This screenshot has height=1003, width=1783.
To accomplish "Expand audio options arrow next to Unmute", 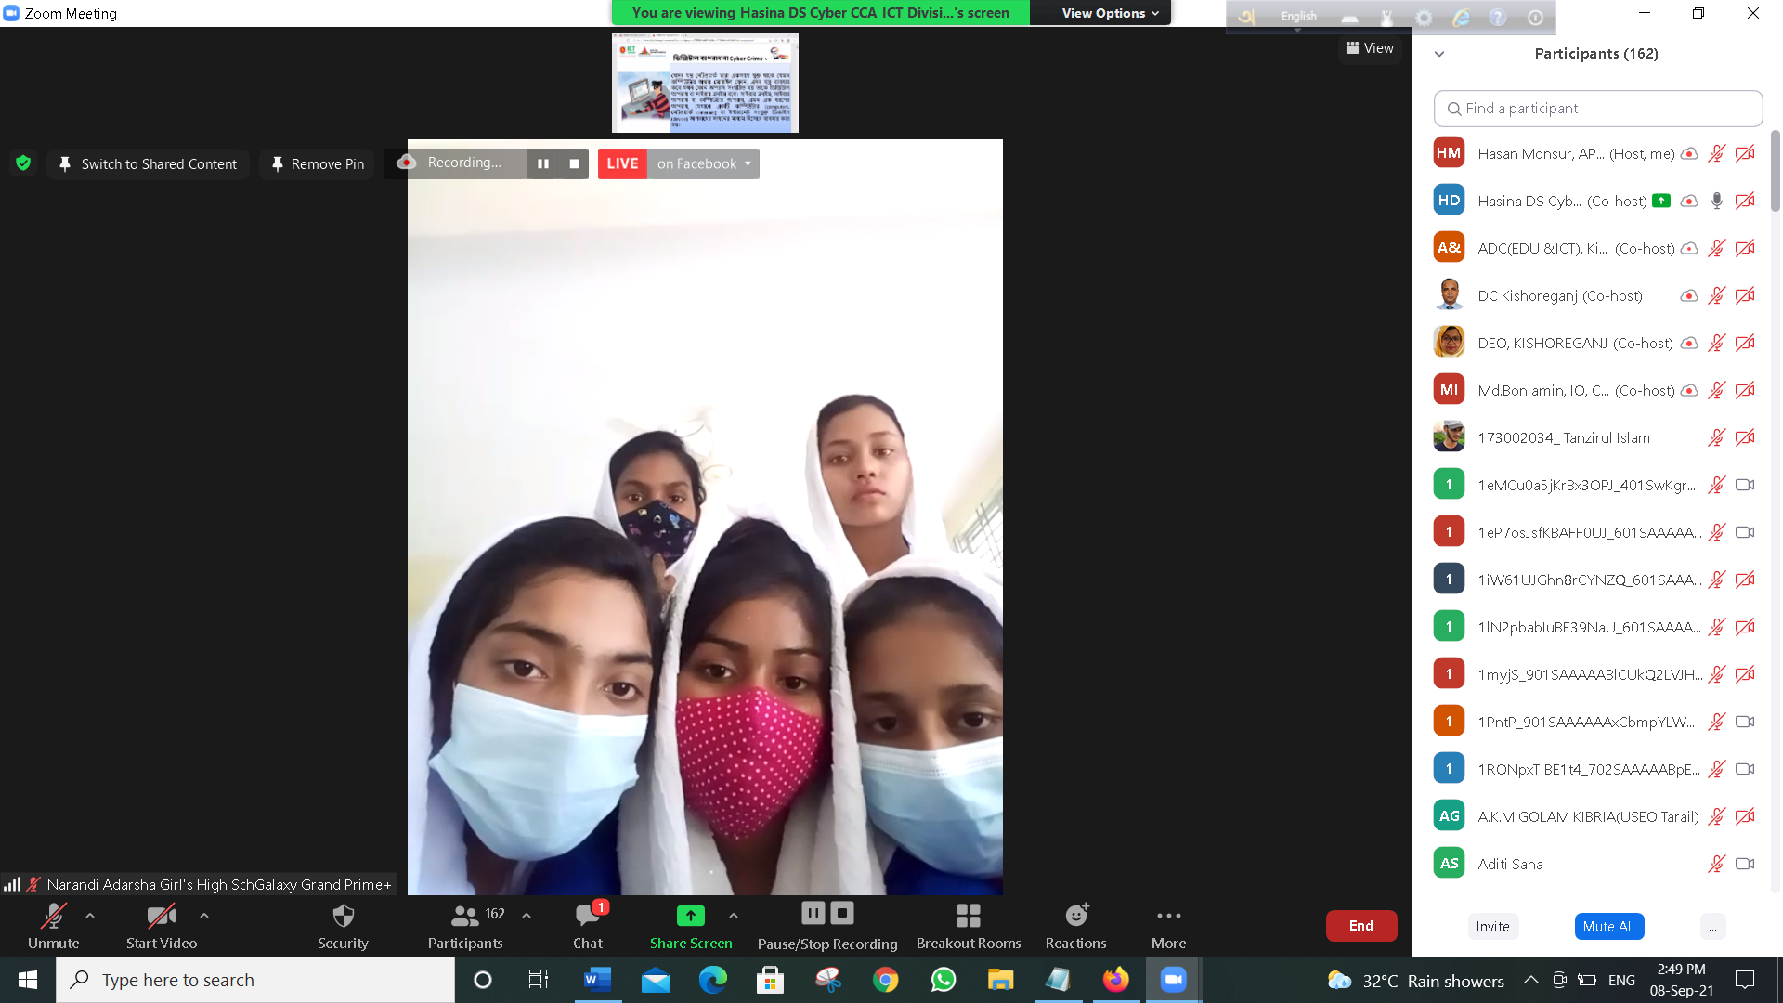I will [90, 916].
